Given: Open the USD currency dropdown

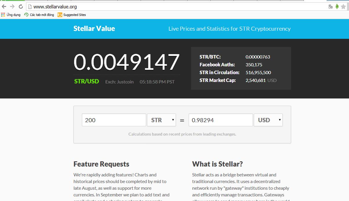Looking at the screenshot, I should [x=268, y=120].
